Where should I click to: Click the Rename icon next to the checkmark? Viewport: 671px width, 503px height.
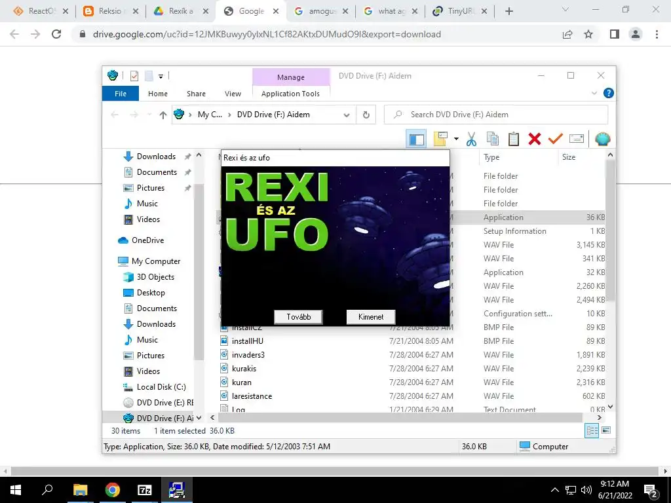pos(577,139)
